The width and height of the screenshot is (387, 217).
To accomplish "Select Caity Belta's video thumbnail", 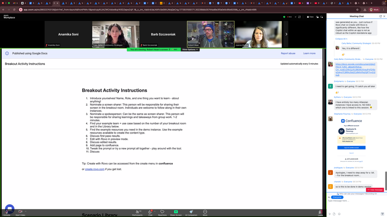I will point(116,34).
